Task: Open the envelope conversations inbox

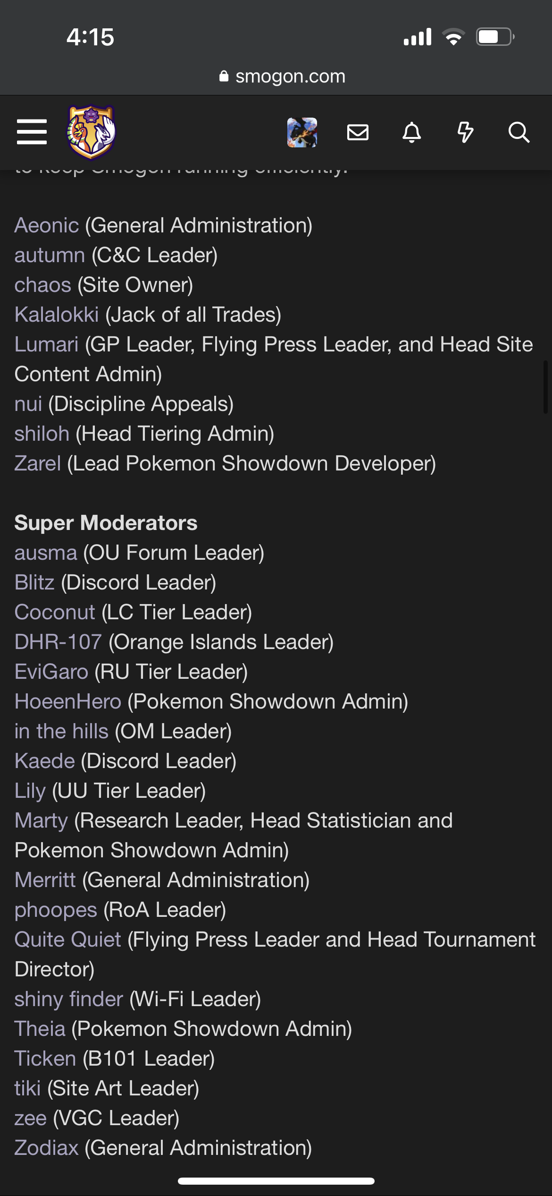Action: tap(358, 132)
